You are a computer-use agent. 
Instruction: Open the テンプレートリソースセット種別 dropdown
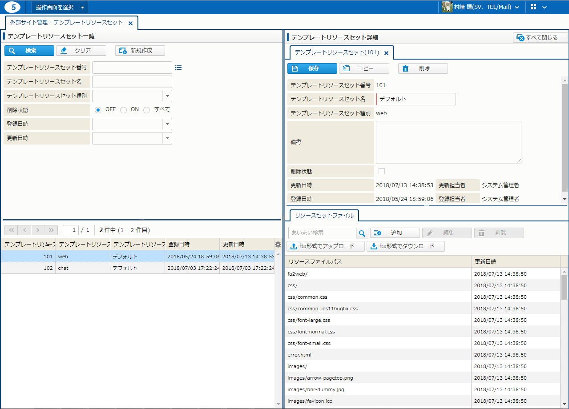(x=167, y=96)
